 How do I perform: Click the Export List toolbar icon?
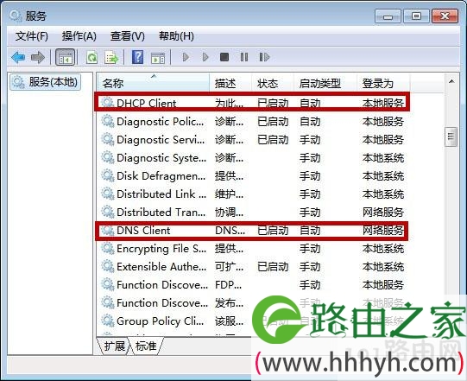pyautogui.click(x=111, y=57)
